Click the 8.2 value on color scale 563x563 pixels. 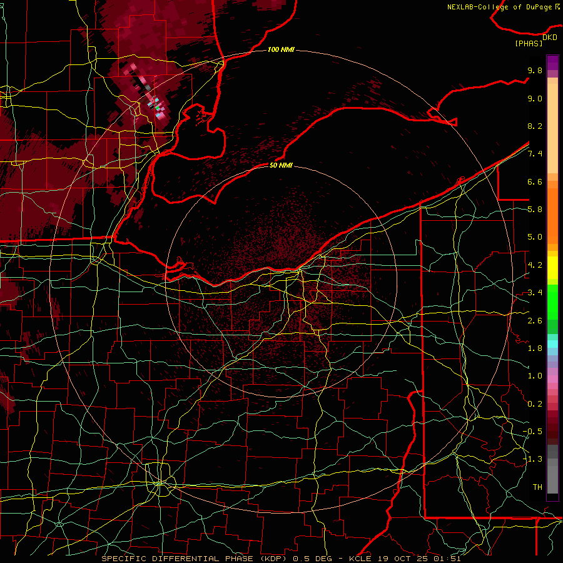(x=535, y=126)
